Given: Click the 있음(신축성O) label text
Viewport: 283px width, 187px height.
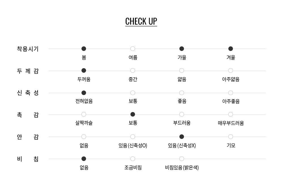Looking at the screenshot, I should click(x=133, y=146).
